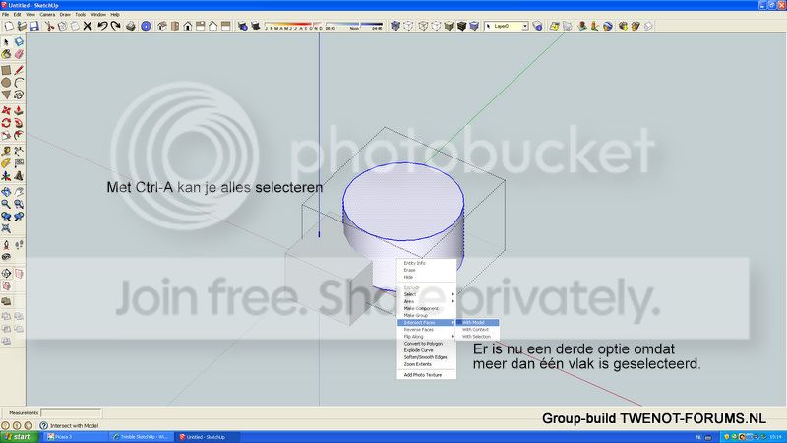Image resolution: width=787 pixels, height=443 pixels.
Task: Open the Edit menu
Action: click(x=17, y=15)
